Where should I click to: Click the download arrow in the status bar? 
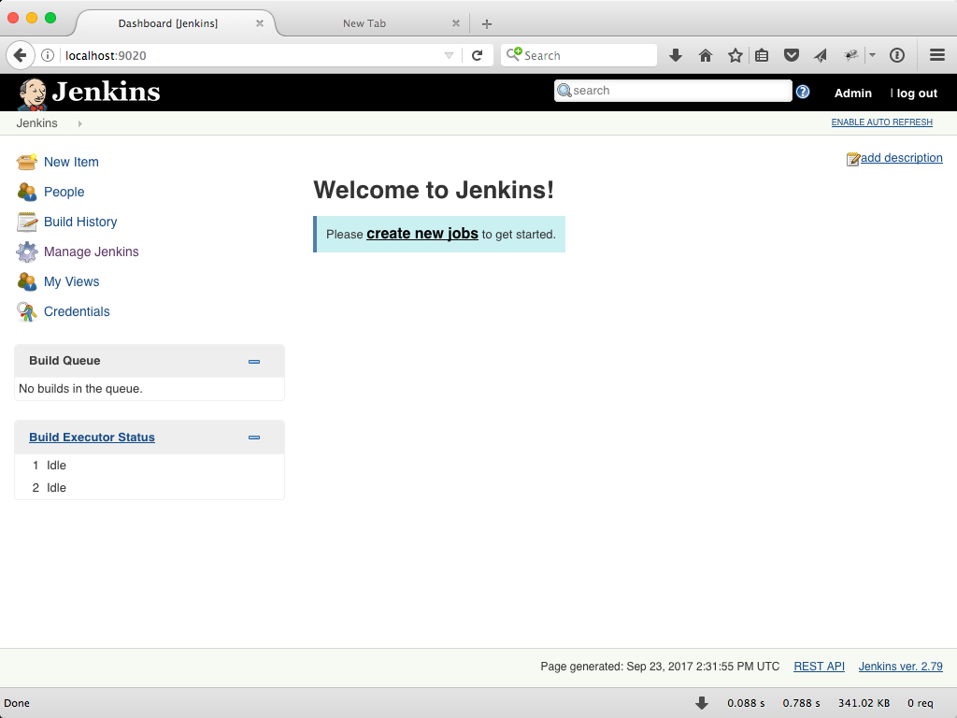pyautogui.click(x=702, y=703)
